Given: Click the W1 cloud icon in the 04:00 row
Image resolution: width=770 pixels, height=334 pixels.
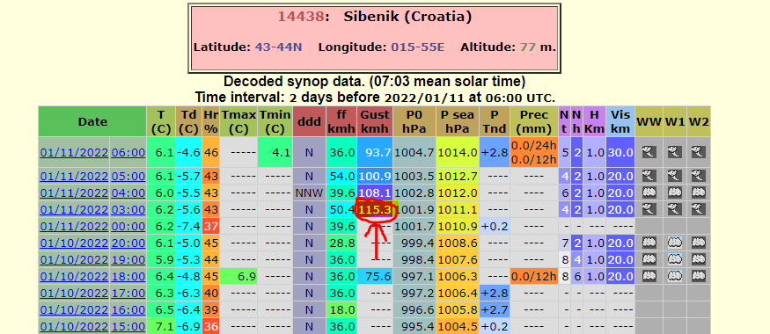Looking at the screenshot, I should [675, 192].
